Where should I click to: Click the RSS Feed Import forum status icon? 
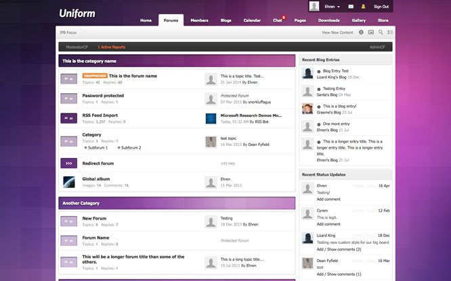(68, 118)
